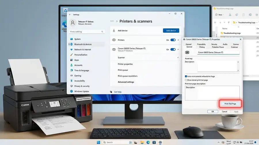259x145 pixels.
Task: Click the volume speaker icon in system tray
Action: click(x=237, y=142)
